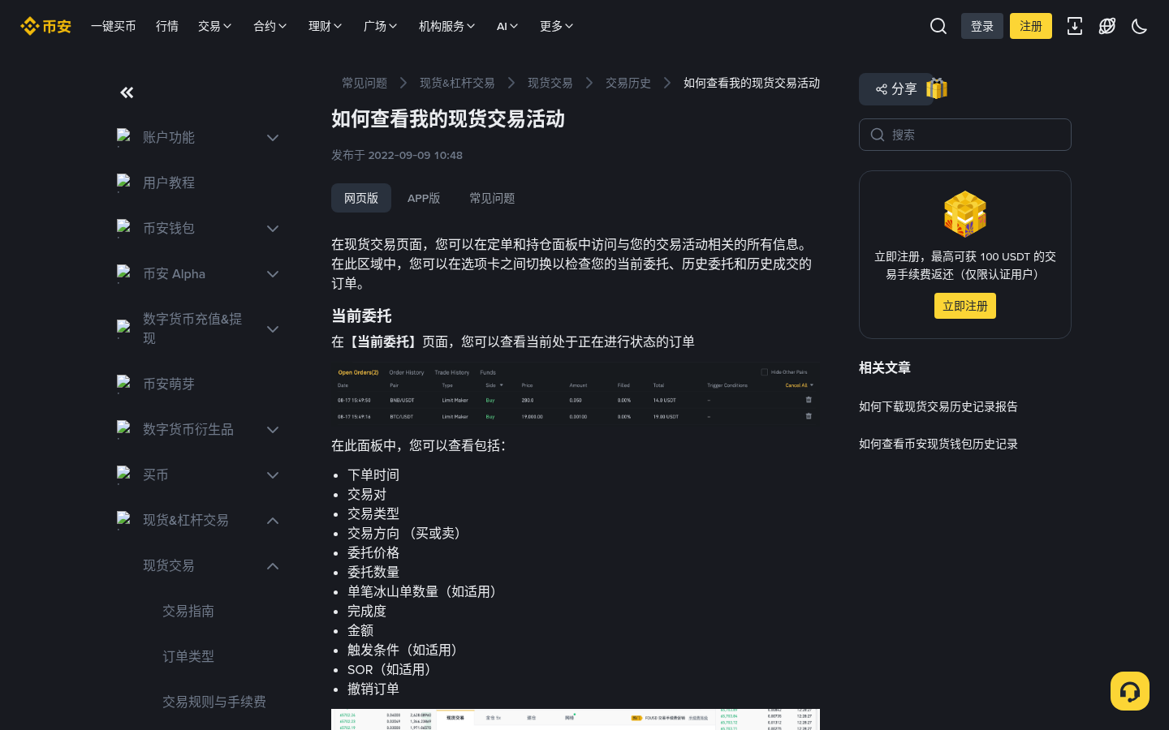Image resolution: width=1169 pixels, height=730 pixels.
Task: Click the reward cube image in register card
Action: [965, 214]
